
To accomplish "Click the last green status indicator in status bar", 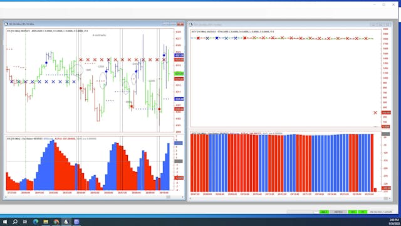I will (x=363, y=212).
